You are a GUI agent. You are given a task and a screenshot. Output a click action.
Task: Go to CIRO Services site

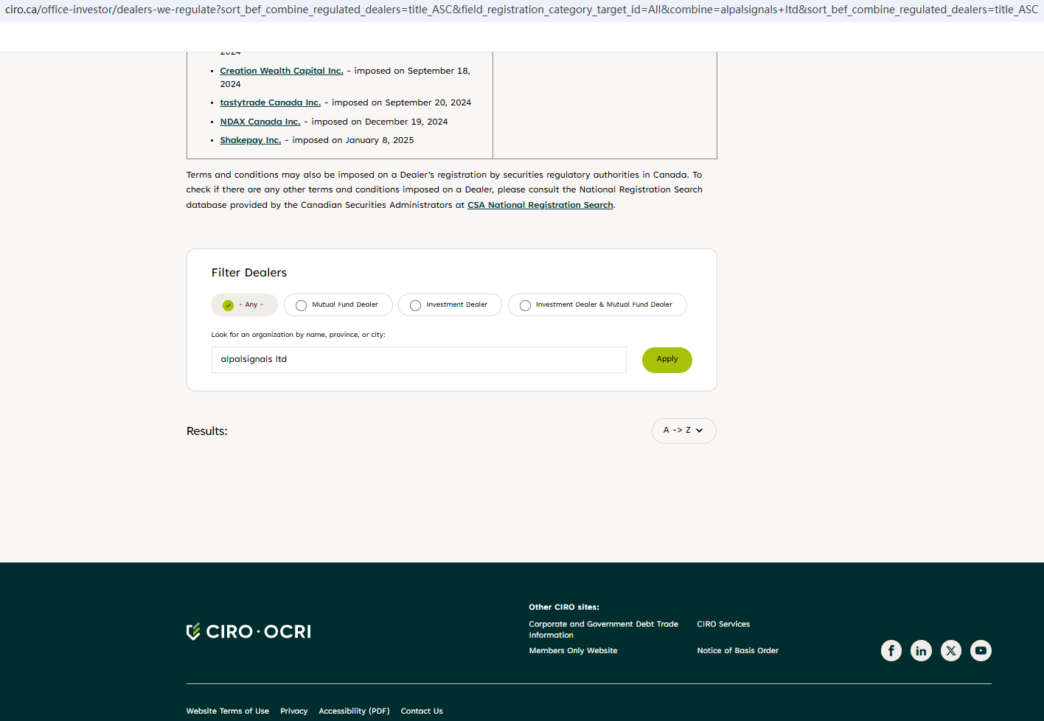723,624
